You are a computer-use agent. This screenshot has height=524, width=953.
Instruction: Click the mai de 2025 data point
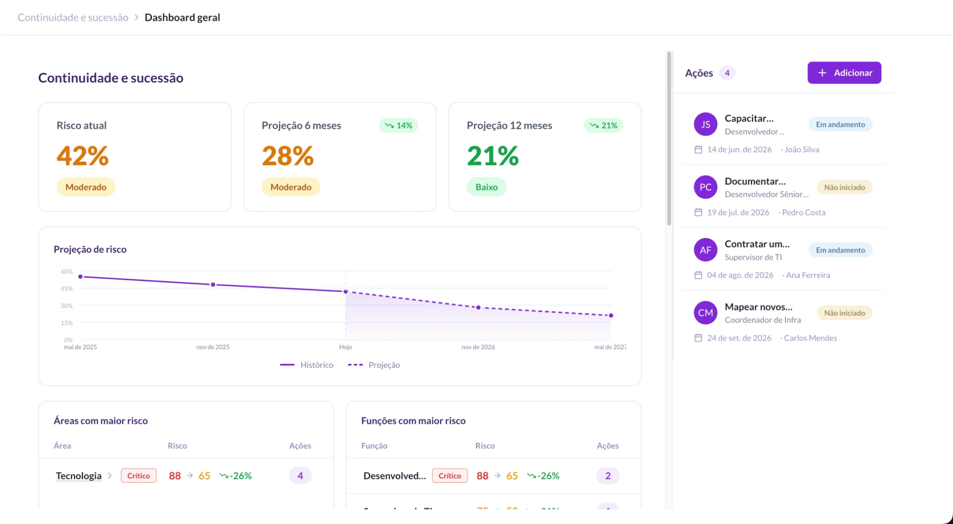pos(80,277)
